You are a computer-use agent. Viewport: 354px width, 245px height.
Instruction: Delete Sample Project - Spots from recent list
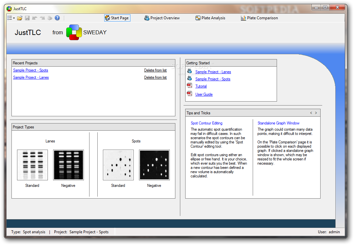point(155,70)
